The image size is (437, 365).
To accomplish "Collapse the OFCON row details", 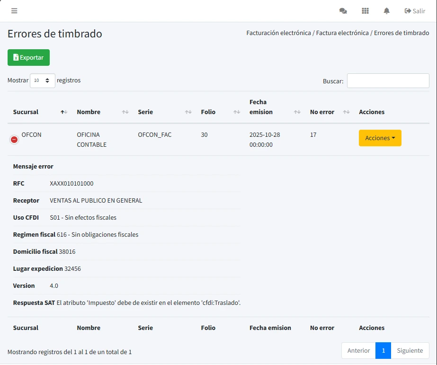I will [14, 139].
